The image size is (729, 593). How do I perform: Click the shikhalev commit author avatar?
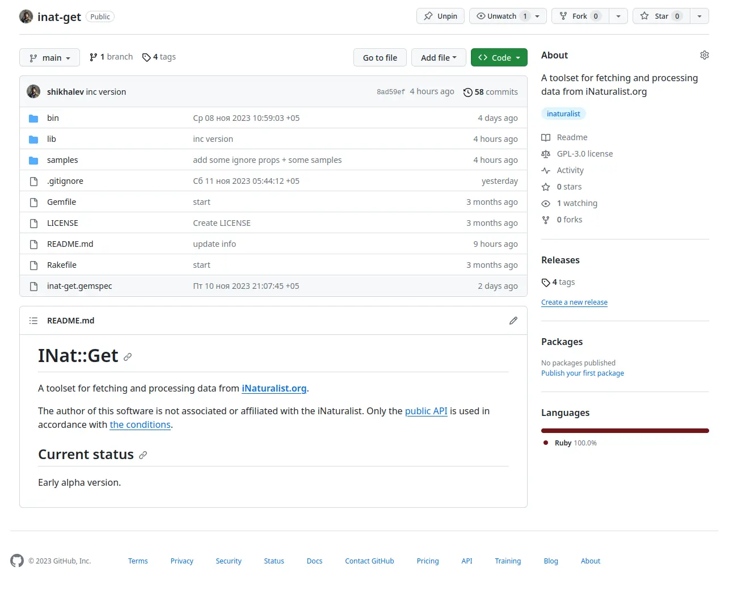click(33, 91)
